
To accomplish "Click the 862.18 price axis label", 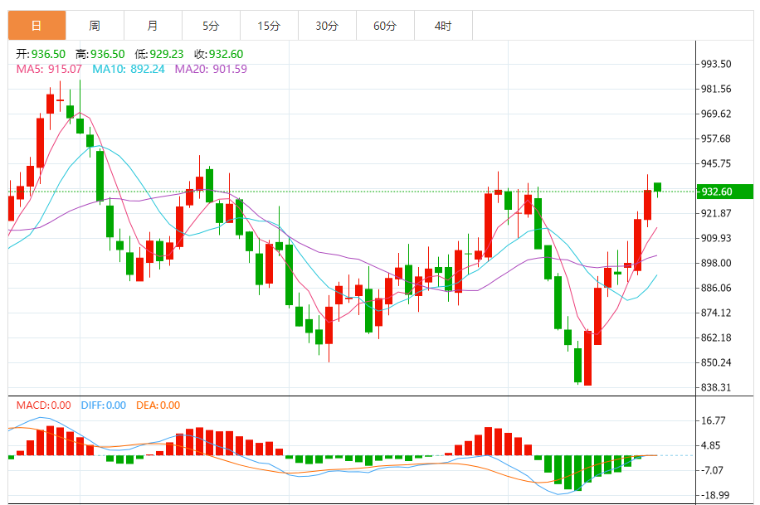I will (x=716, y=337).
